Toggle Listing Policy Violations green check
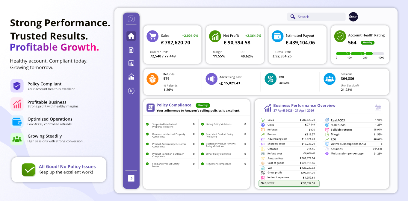This screenshot has height=201, width=408. pyautogui.click(x=203, y=124)
